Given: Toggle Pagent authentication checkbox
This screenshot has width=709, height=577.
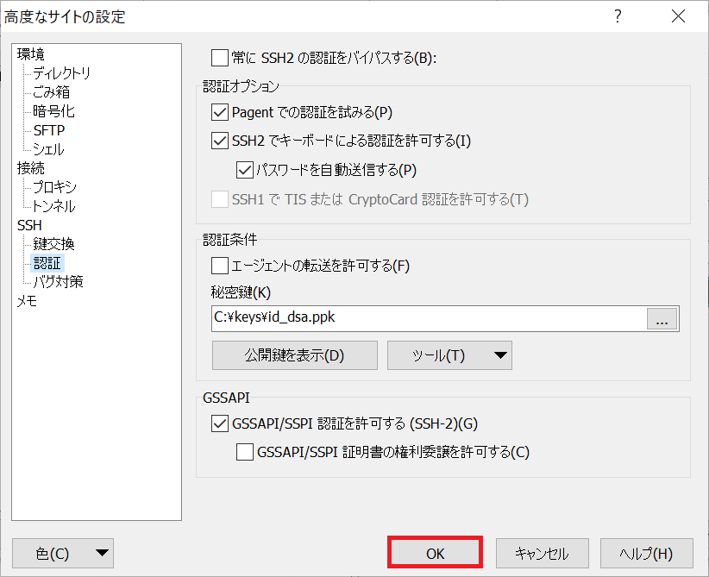Looking at the screenshot, I should point(219,112).
